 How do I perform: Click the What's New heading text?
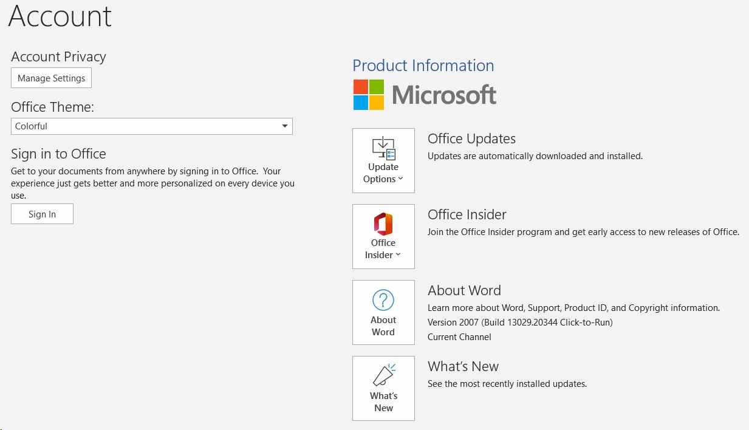pyautogui.click(x=463, y=366)
